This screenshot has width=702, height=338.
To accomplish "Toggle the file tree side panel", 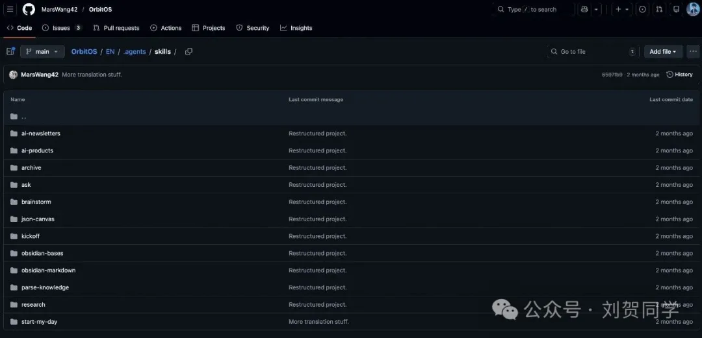I will click(10, 52).
